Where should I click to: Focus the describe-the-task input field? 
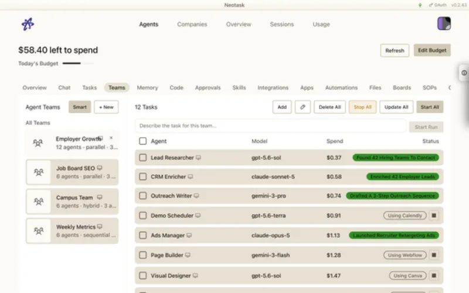271,126
